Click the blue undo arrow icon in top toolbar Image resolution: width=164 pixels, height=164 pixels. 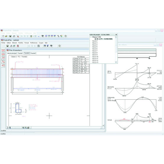pos(39,36)
